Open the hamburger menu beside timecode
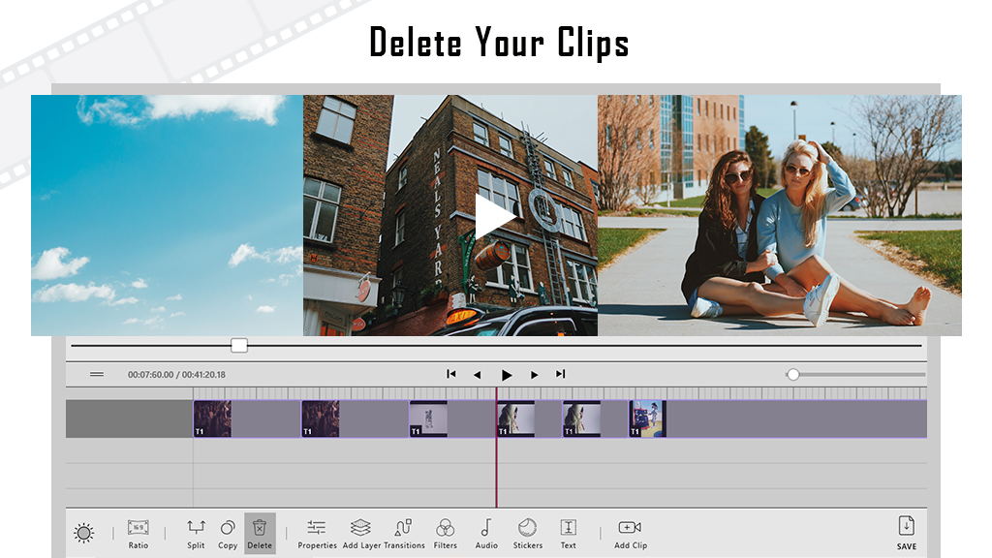The width and height of the screenshot is (992, 558). tap(97, 374)
